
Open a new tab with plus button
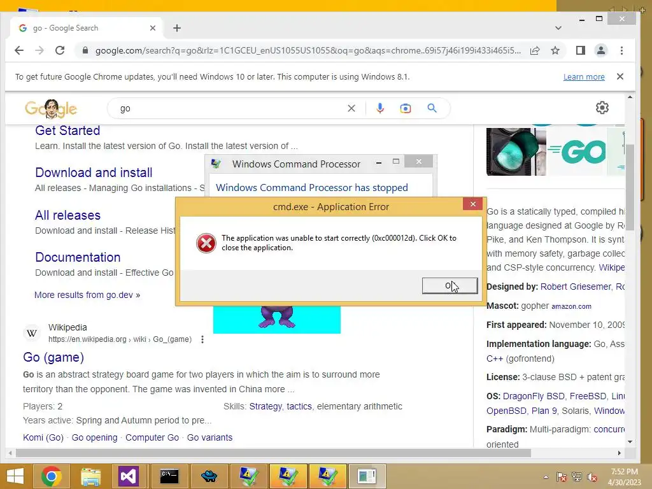pos(177,28)
